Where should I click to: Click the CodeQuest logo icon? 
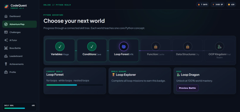pyautogui.click(x=7, y=7)
